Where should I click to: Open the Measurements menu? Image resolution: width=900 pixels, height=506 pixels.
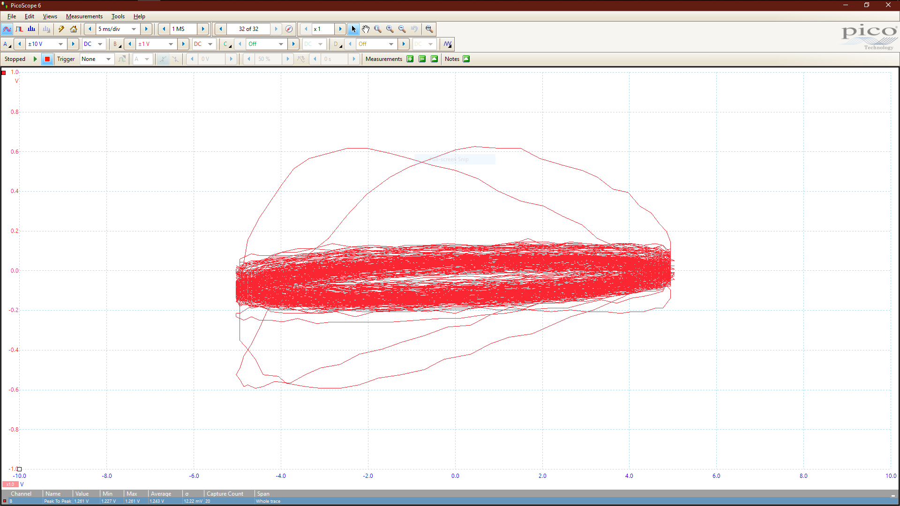click(x=84, y=16)
